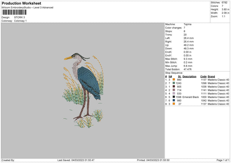Click the Brand column header
Screen dimensions: 231x163
[211, 76]
